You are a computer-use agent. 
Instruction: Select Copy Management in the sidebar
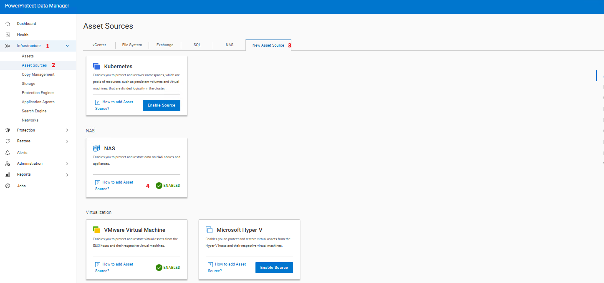click(38, 74)
